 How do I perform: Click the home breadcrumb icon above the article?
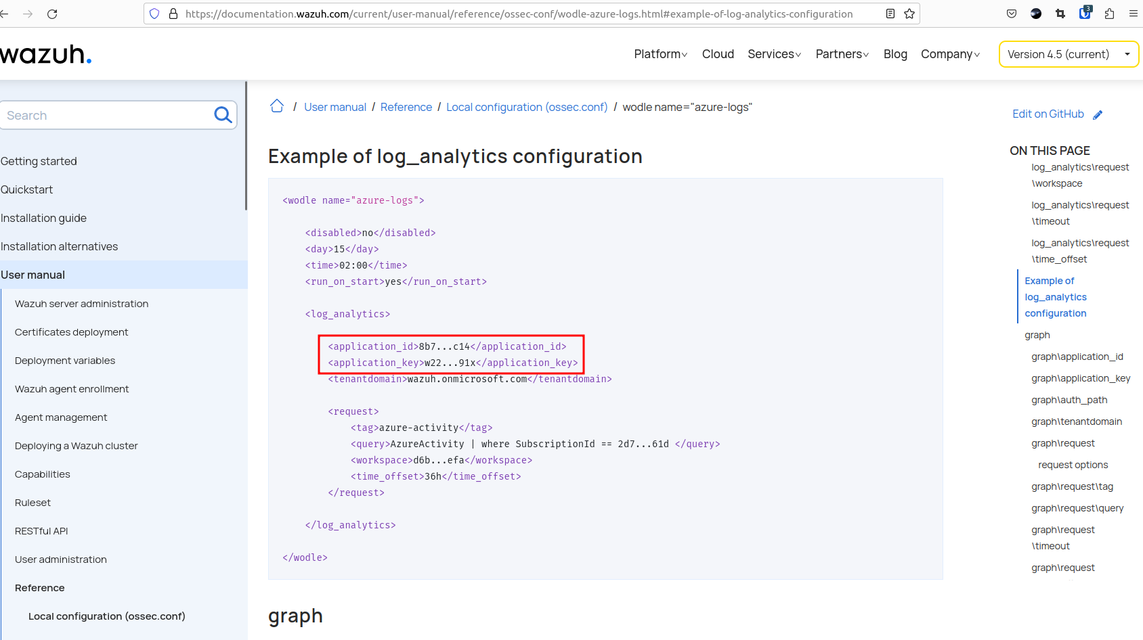277,106
